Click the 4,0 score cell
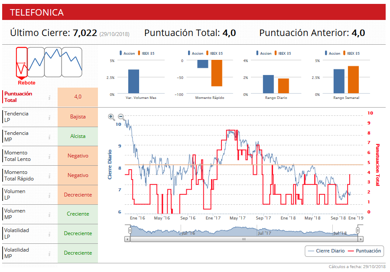Screen dimensions: 390x272 pyautogui.click(x=78, y=97)
